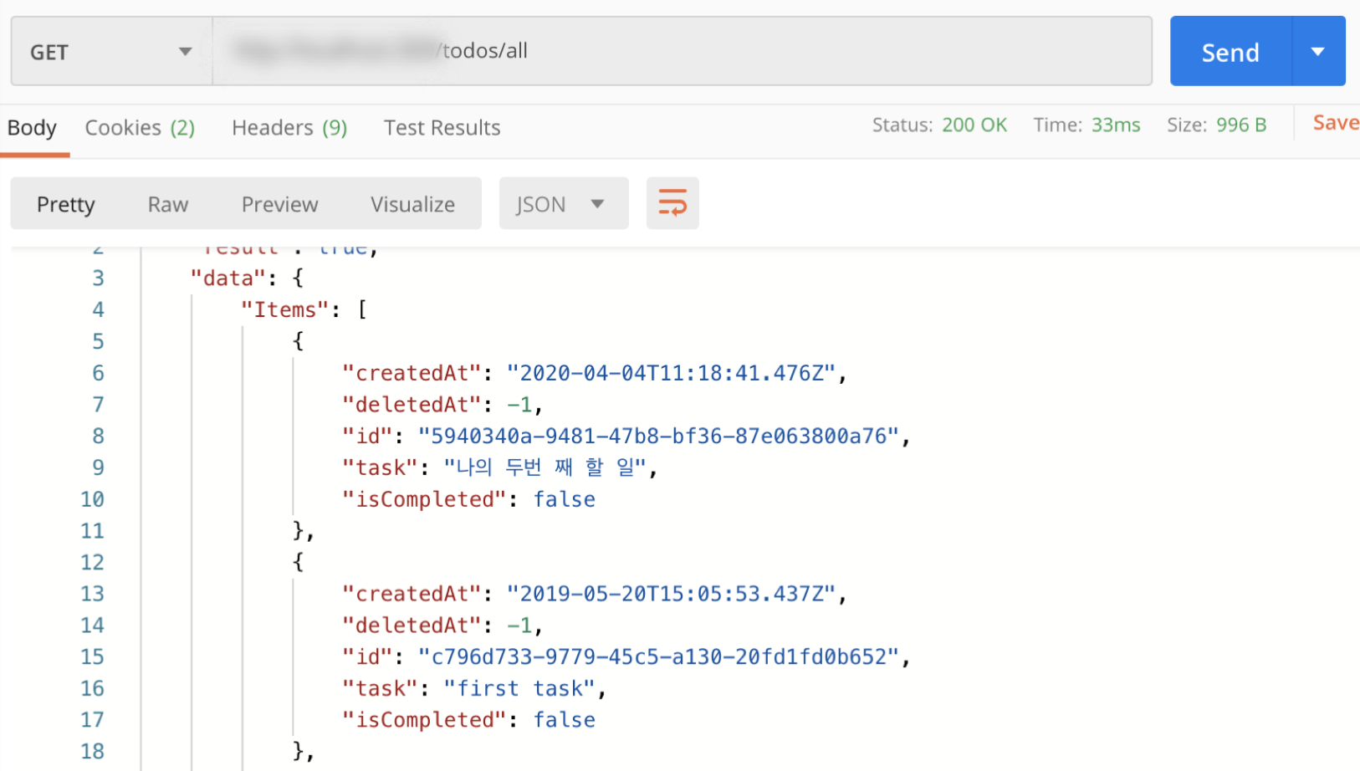Viewport: 1360px width, 771px height.
Task: Click the status value 200 OK
Action: pyautogui.click(x=974, y=125)
